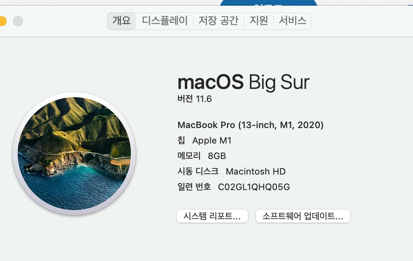Open the 서비스 tab

click(x=292, y=21)
